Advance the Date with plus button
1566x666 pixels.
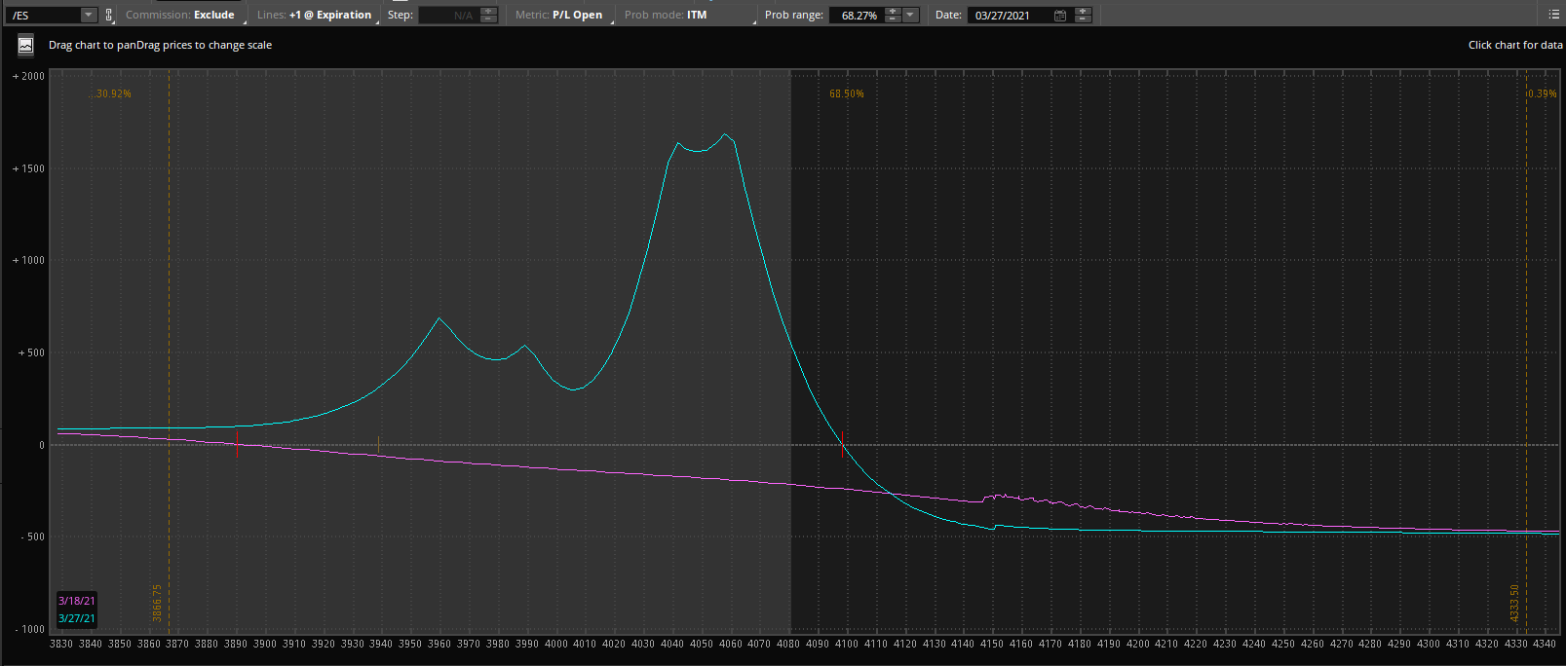coord(1082,11)
